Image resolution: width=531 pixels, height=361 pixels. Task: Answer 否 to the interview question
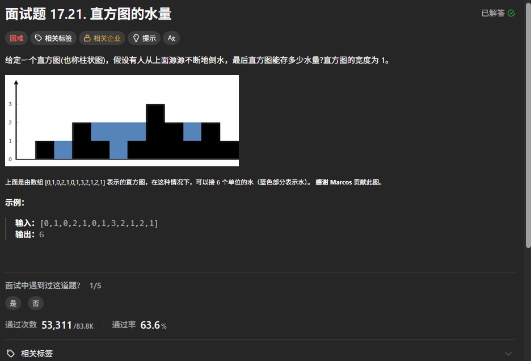pos(36,303)
